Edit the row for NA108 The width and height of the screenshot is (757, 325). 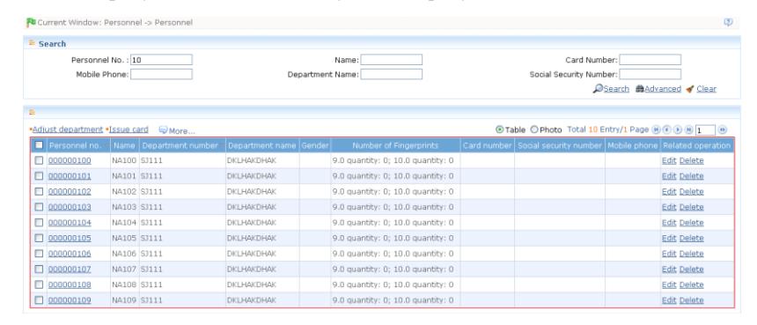(669, 284)
